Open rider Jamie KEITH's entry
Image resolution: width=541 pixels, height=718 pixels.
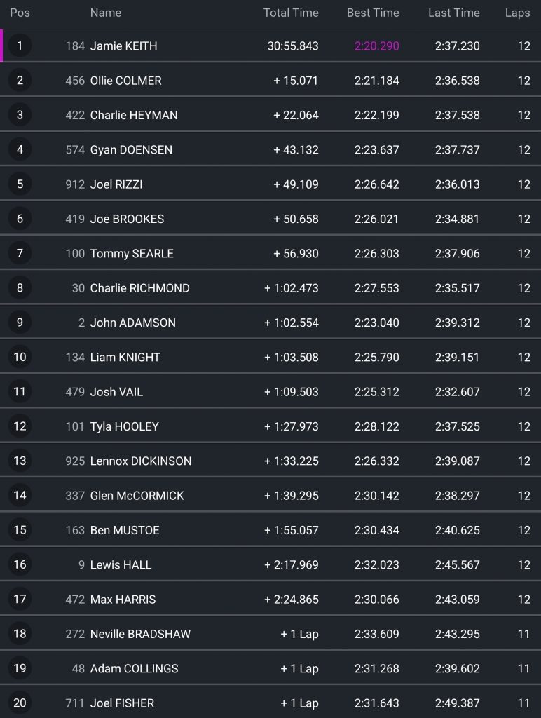pyautogui.click(x=123, y=46)
